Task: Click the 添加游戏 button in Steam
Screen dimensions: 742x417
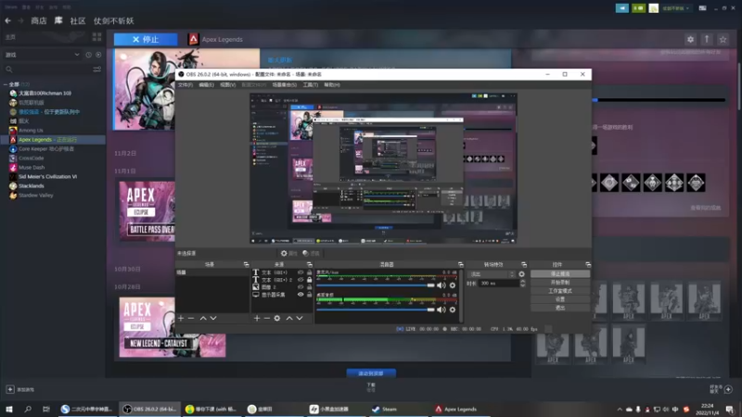Action: click(x=19, y=389)
